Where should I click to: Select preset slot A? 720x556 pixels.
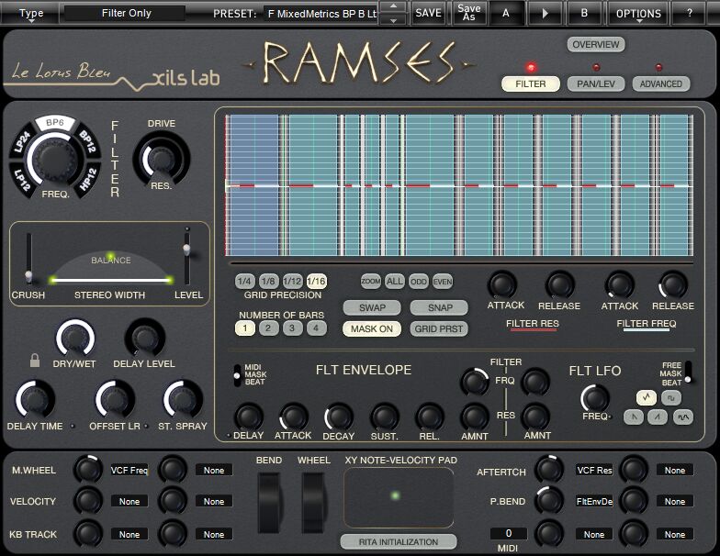pyautogui.click(x=505, y=13)
